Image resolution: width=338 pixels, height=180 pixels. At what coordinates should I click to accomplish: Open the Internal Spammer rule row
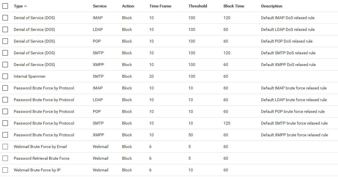tap(30, 76)
